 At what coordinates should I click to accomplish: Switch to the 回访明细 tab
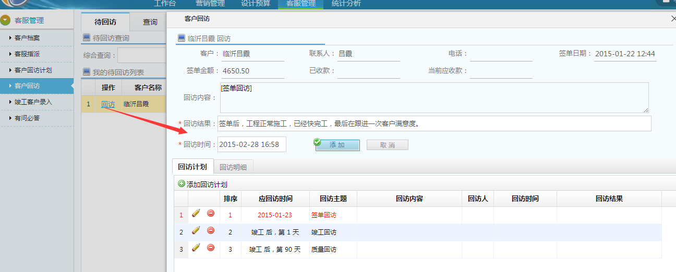[233, 167]
